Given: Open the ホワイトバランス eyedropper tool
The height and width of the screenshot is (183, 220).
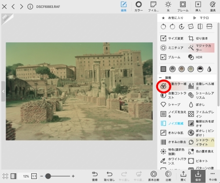Looking at the screenshot, I should 163,161.
